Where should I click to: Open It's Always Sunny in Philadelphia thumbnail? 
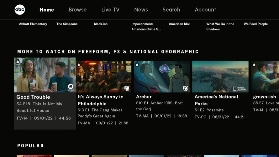(x=103, y=77)
